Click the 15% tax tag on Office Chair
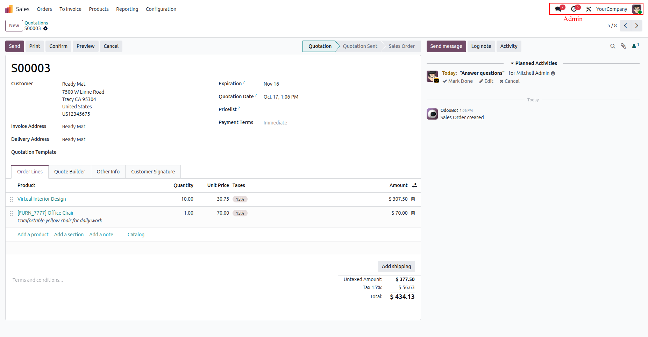The image size is (648, 337). [240, 213]
